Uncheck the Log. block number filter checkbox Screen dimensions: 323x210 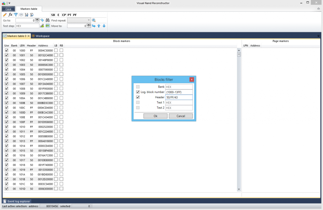tap(138, 92)
